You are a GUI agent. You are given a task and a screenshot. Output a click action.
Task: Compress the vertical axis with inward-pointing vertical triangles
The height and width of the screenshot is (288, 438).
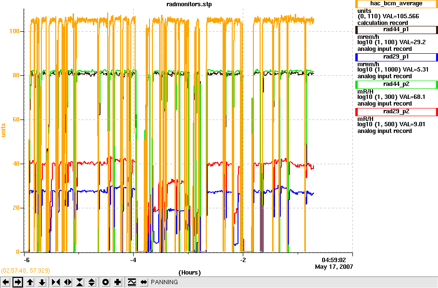[x=80, y=282]
